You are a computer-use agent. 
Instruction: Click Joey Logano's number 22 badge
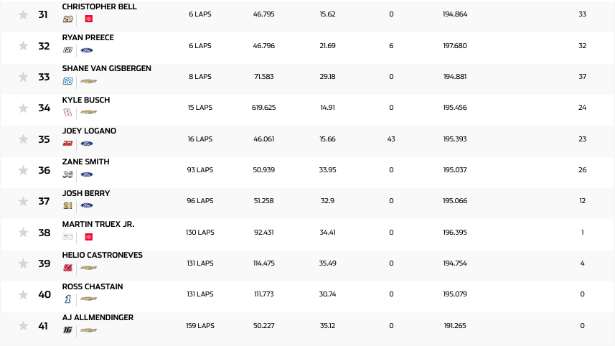click(68, 144)
